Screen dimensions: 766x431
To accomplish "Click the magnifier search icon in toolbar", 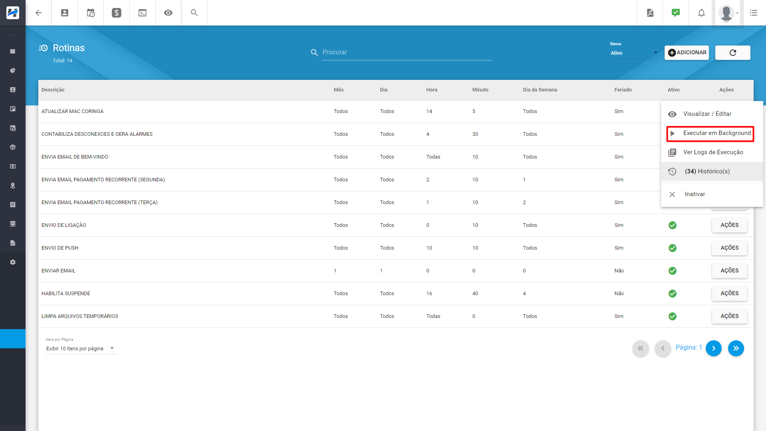I will point(194,13).
